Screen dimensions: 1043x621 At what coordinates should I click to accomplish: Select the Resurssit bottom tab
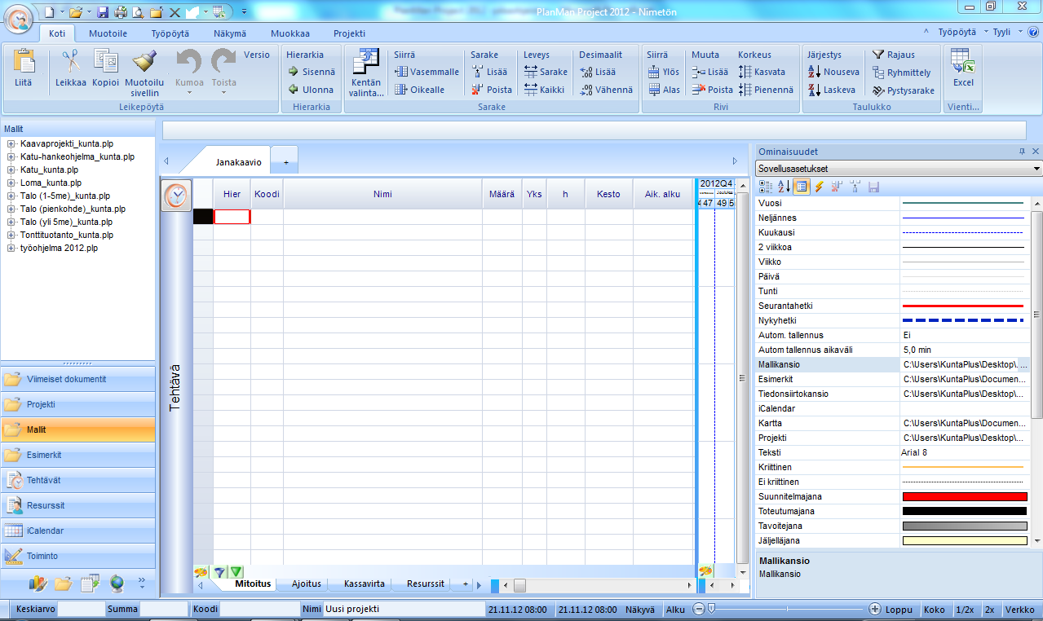pyautogui.click(x=426, y=584)
